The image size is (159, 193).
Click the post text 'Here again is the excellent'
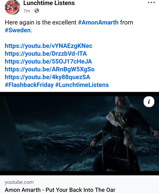coord(40,22)
